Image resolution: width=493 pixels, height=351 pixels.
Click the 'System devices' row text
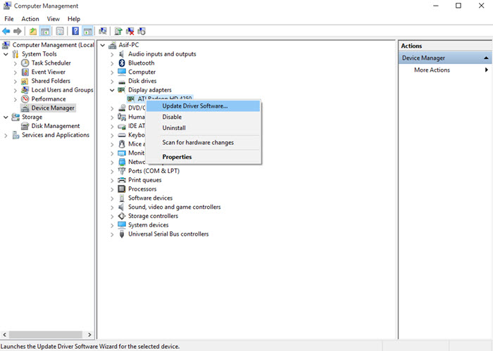pyautogui.click(x=148, y=225)
